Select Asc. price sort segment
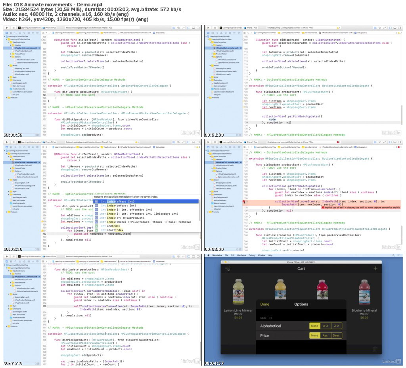406x368 pixels. coord(326,335)
